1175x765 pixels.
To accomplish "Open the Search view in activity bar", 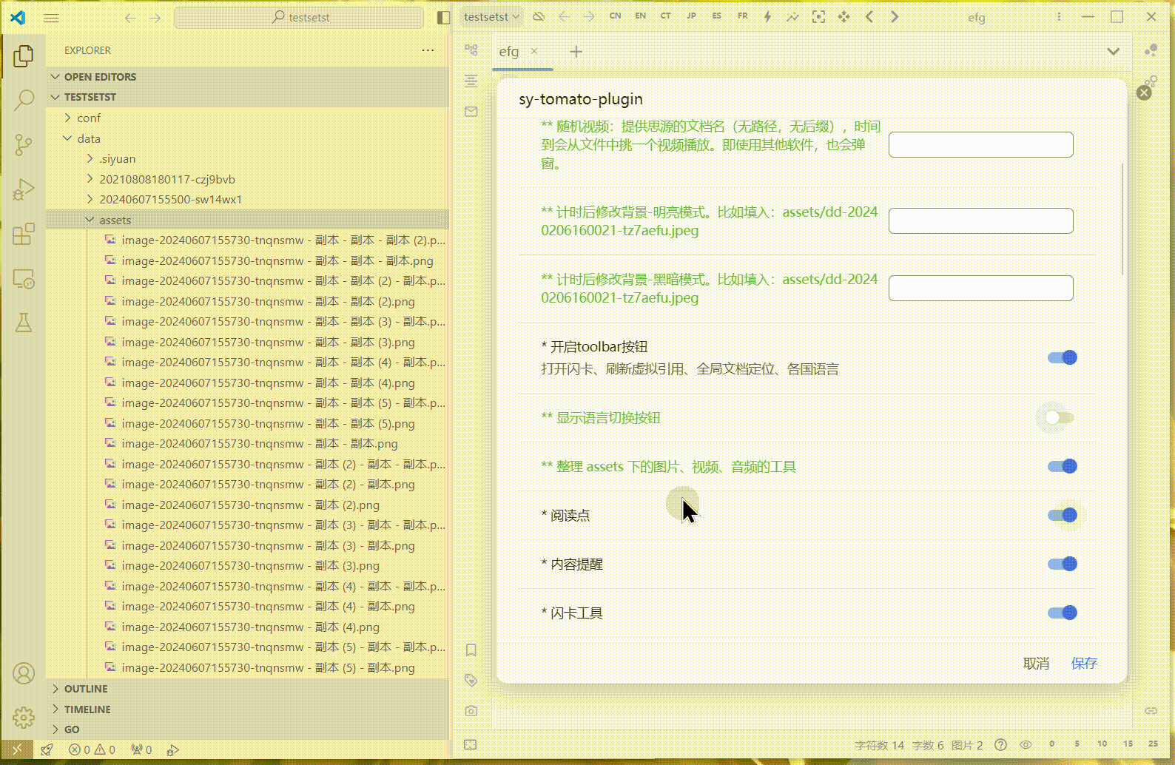I will (x=23, y=100).
